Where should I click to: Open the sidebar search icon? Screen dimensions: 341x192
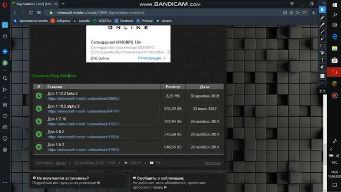coord(5,78)
